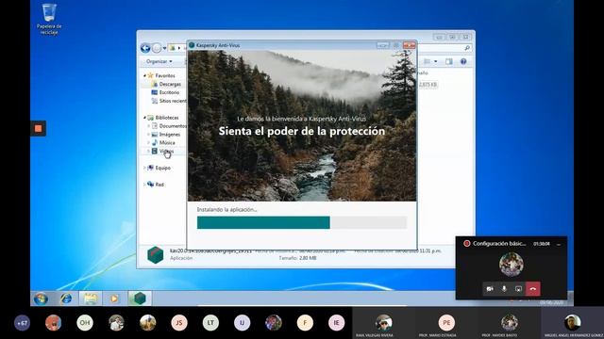Click the change view icon in Explorer
Viewport: 604px width, 339px height.
point(428,61)
